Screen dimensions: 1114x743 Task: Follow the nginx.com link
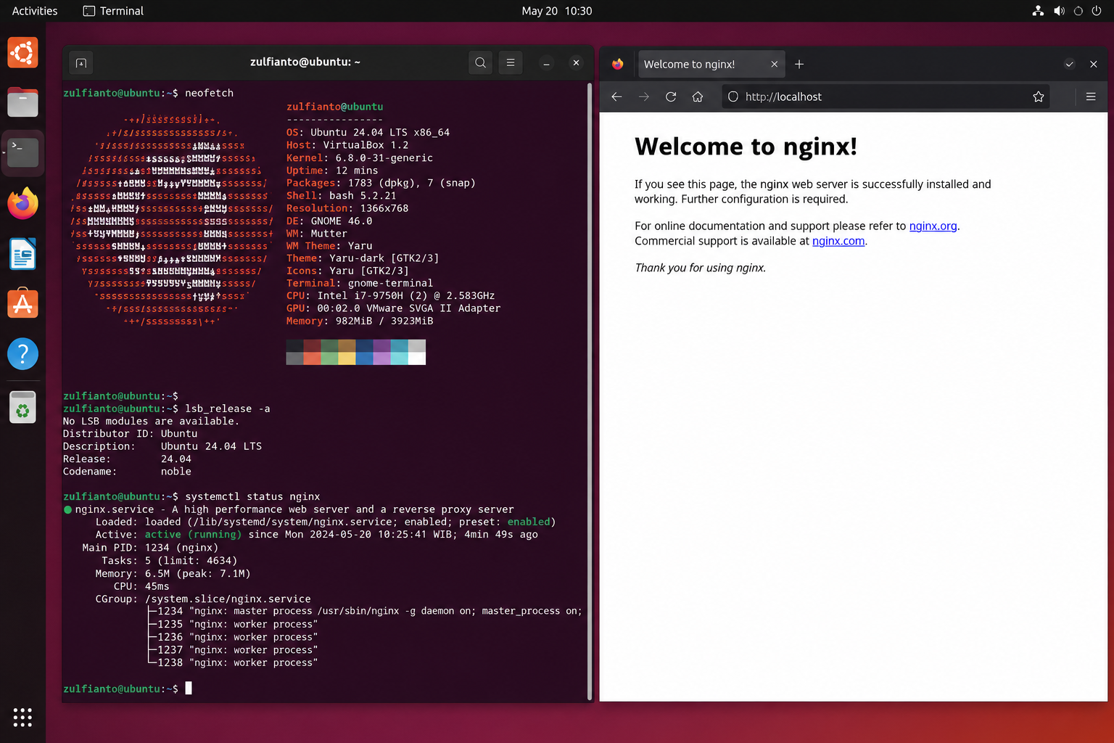coord(838,241)
